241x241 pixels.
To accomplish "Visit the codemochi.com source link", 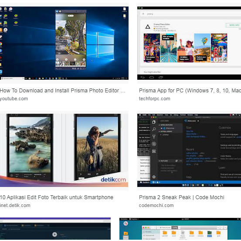I will pyautogui.click(x=156, y=205).
